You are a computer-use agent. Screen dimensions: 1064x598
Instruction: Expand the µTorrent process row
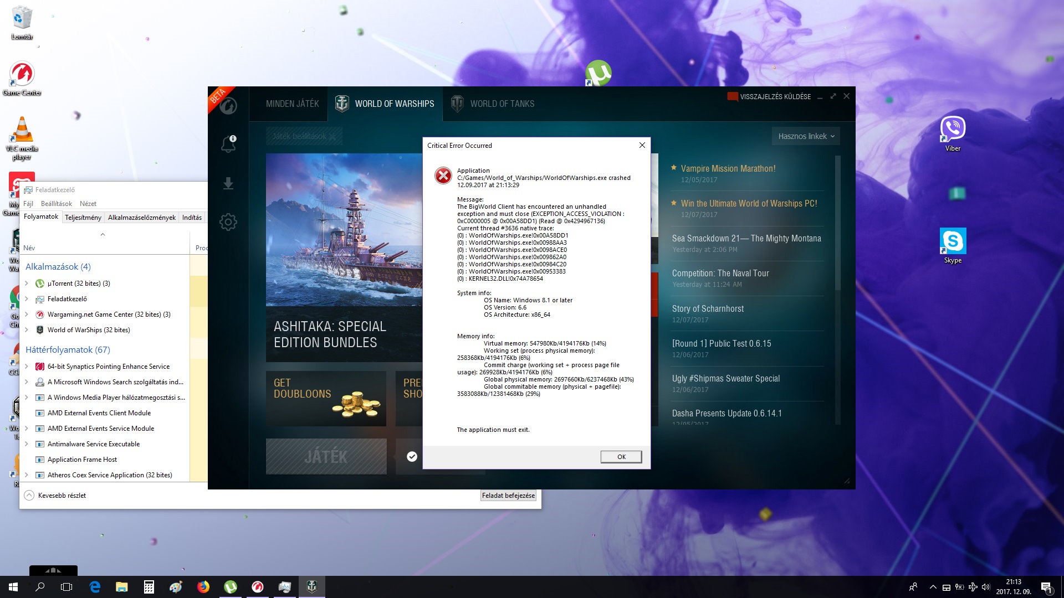pyautogui.click(x=27, y=283)
